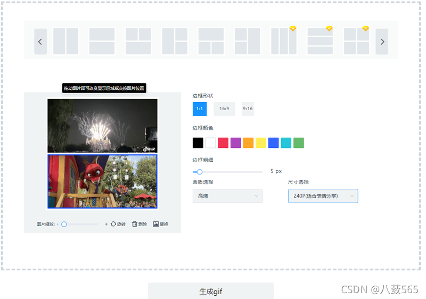Image resolution: width=426 pixels, height=299 pixels.
Task: Choose layout with one top row and two bottom cells
Action: click(211, 41)
